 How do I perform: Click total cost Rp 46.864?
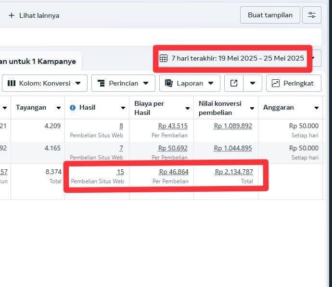point(174,172)
